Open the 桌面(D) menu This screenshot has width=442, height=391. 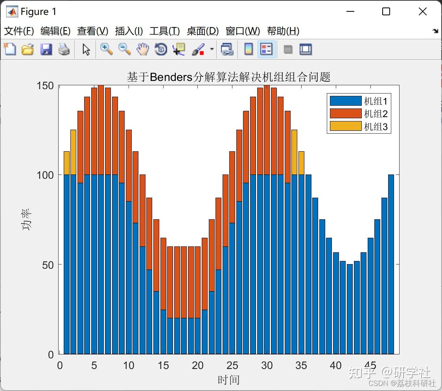coord(203,31)
